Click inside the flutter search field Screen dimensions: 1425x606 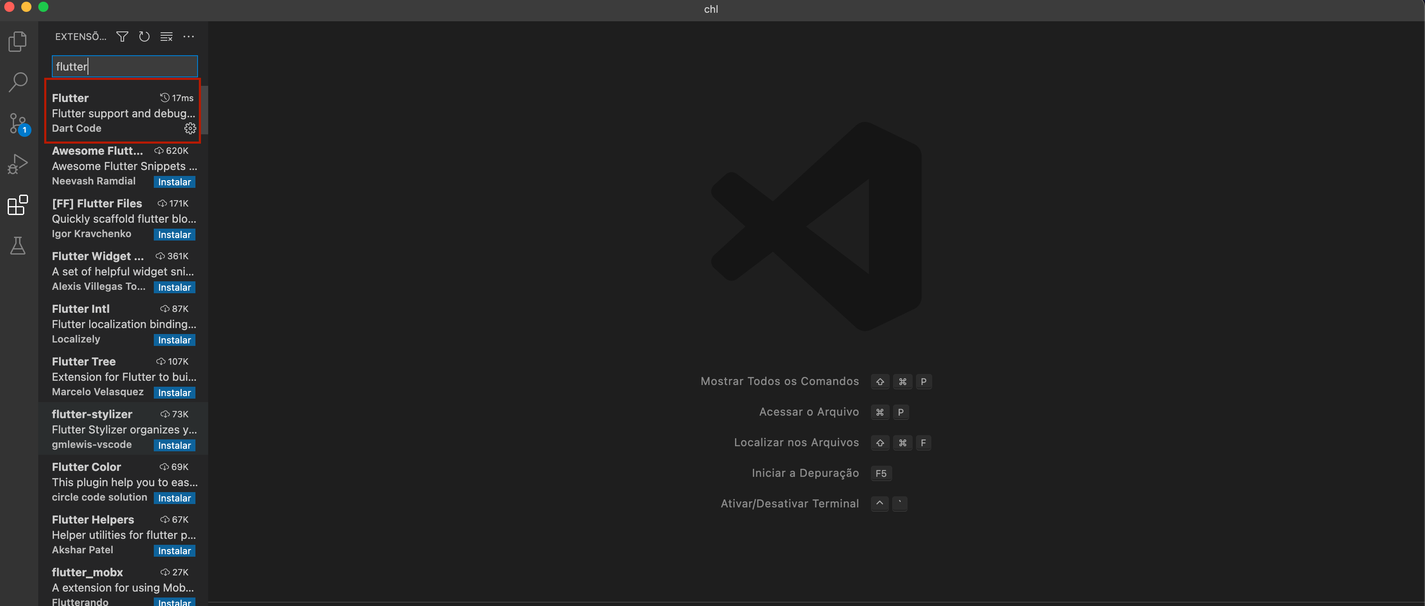[x=124, y=66]
